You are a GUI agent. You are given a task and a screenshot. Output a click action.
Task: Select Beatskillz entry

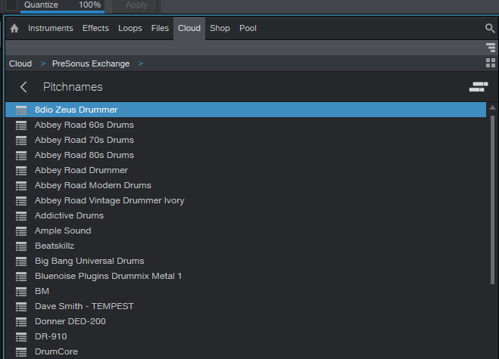click(x=245, y=246)
